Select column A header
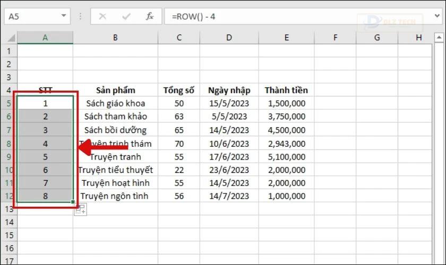446x265 pixels. tap(45, 38)
